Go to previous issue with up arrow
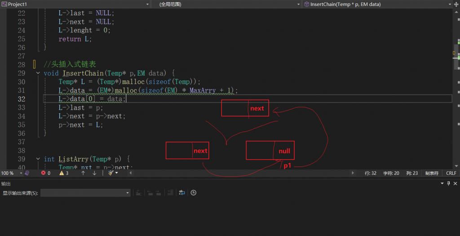This screenshot has width=460, height=236. tap(83, 173)
